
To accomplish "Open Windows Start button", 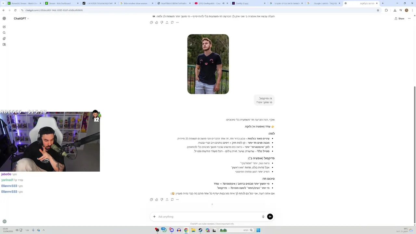I will [x=258, y=230].
